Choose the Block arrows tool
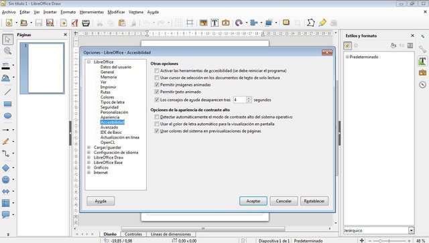Viewport: 429px width, 243px height. point(6,191)
